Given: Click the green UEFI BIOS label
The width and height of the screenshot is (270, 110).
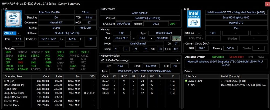Looking at the screenshot, I should click(x=173, y=24).
